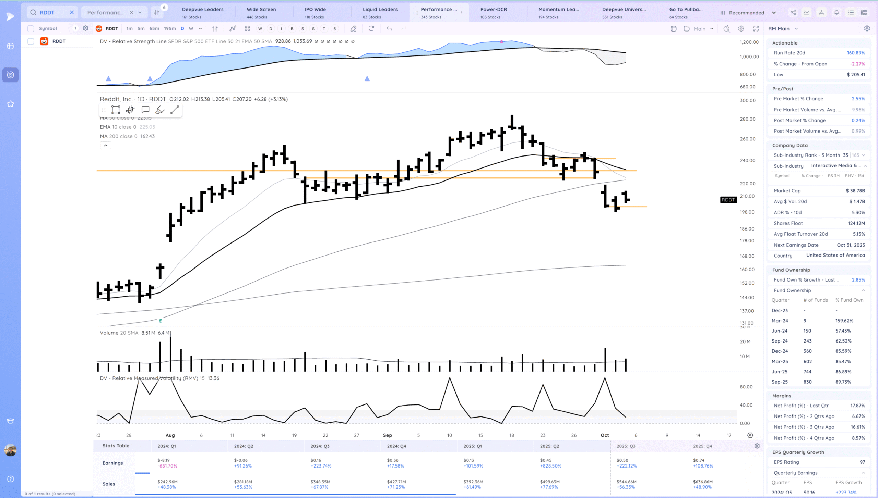The height and width of the screenshot is (498, 878).
Task: Check the RDDT row checkbox
Action: point(31,41)
